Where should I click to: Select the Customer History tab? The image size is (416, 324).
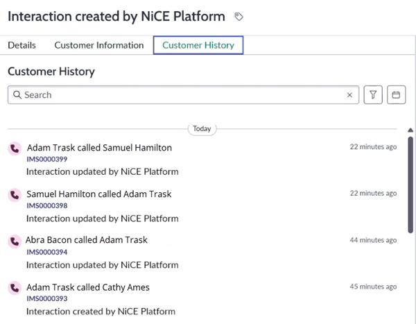click(198, 45)
